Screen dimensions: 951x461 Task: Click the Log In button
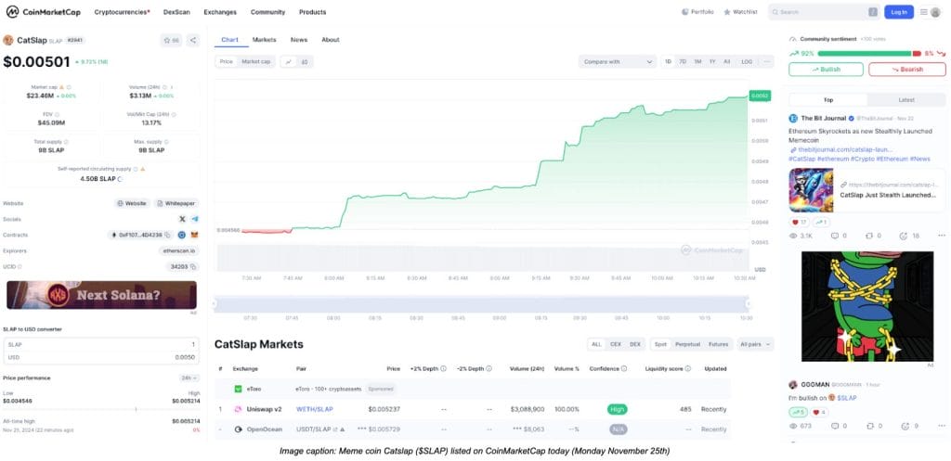[899, 12]
